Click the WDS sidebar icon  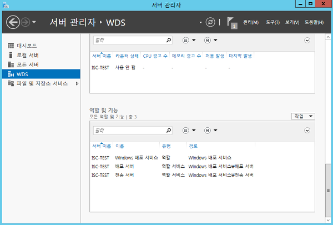tap(11, 74)
